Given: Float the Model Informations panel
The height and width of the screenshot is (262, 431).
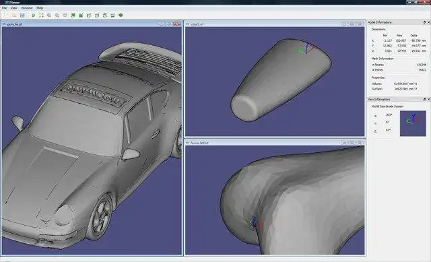Looking at the screenshot, I should pos(424,22).
